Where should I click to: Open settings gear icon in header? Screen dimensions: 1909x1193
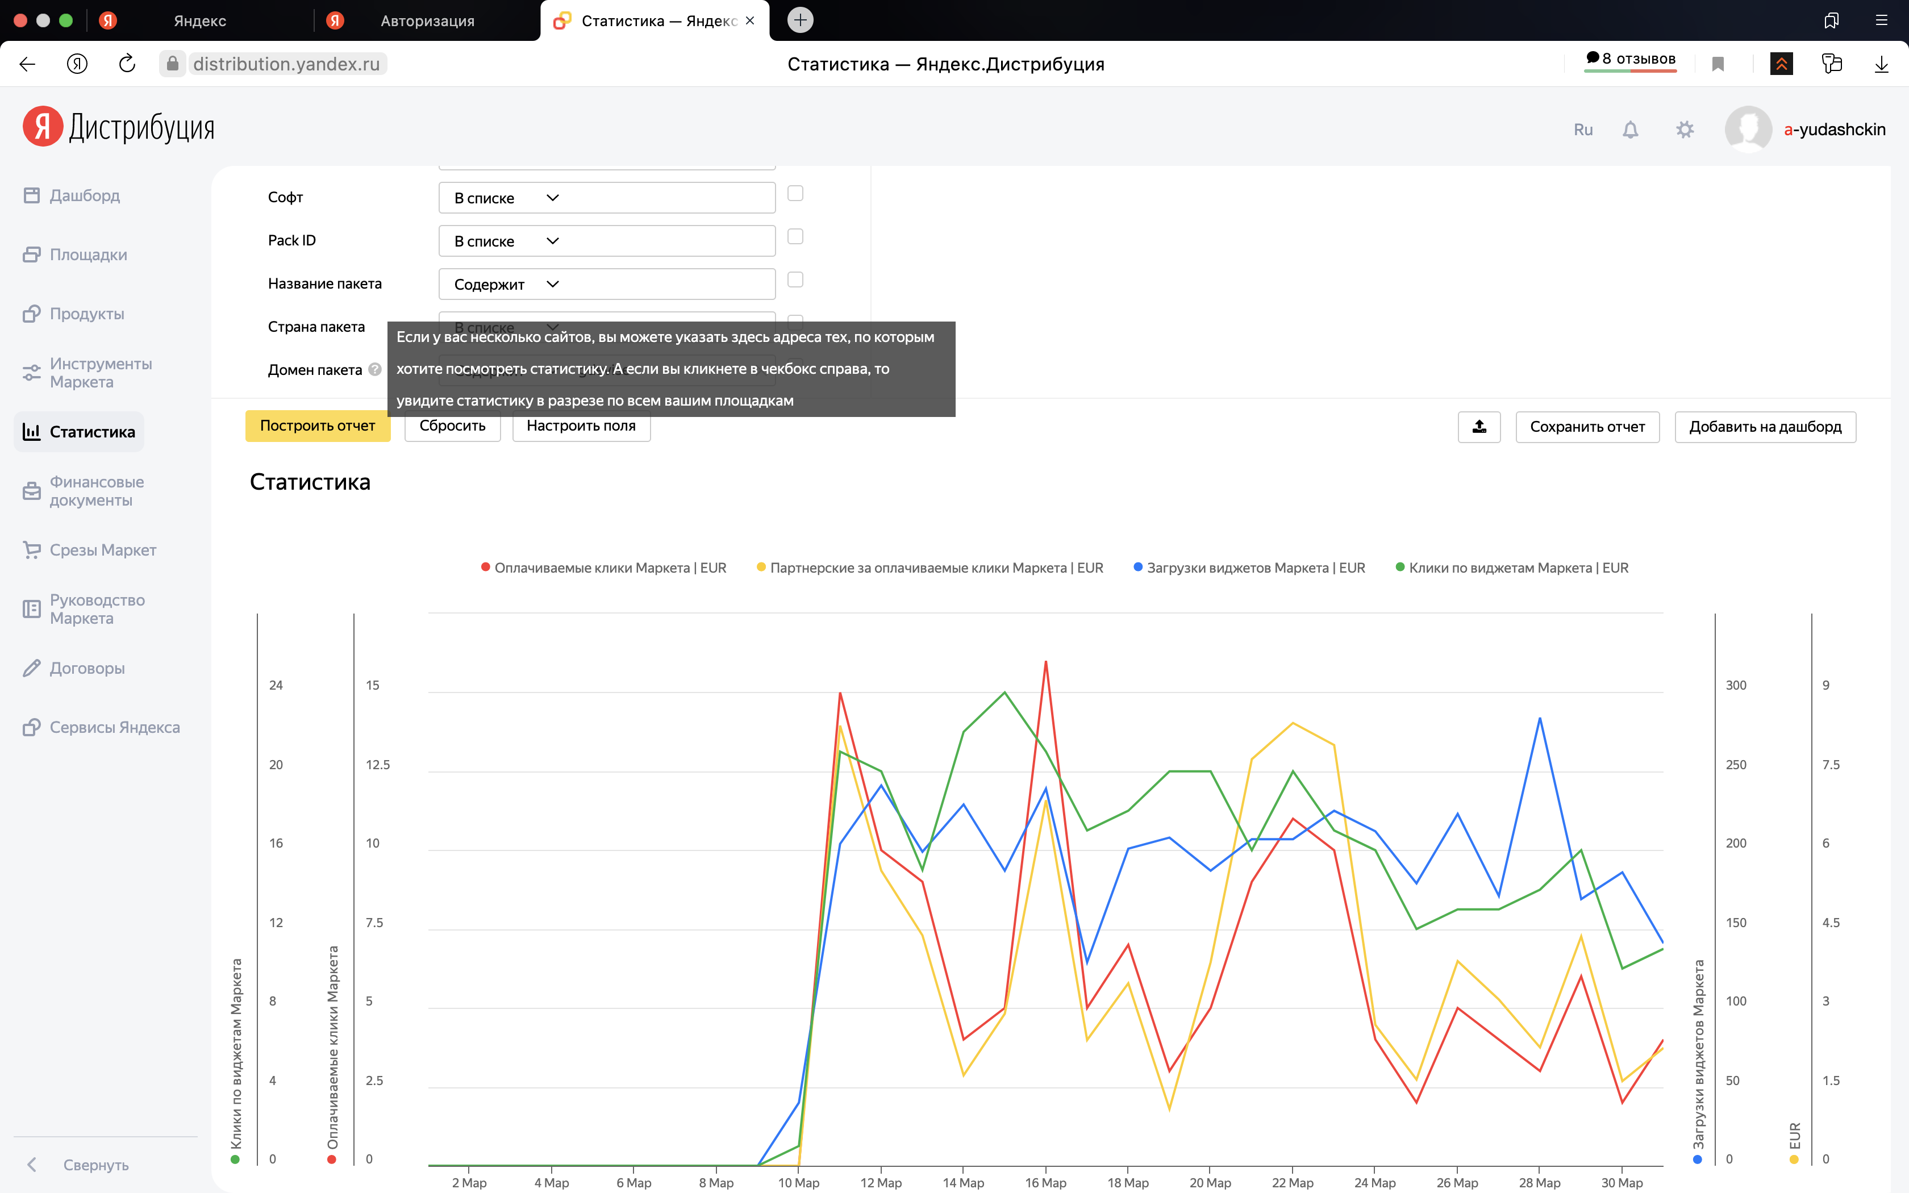click(1684, 130)
